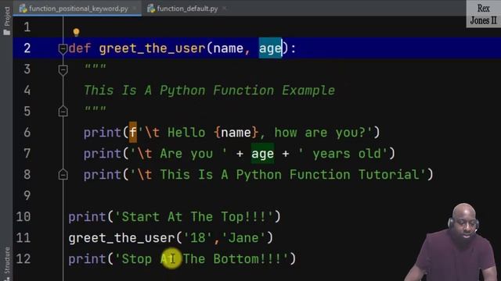Click the presenter webcam thumbnail
This screenshot has width=501, height=281.
[452, 242]
